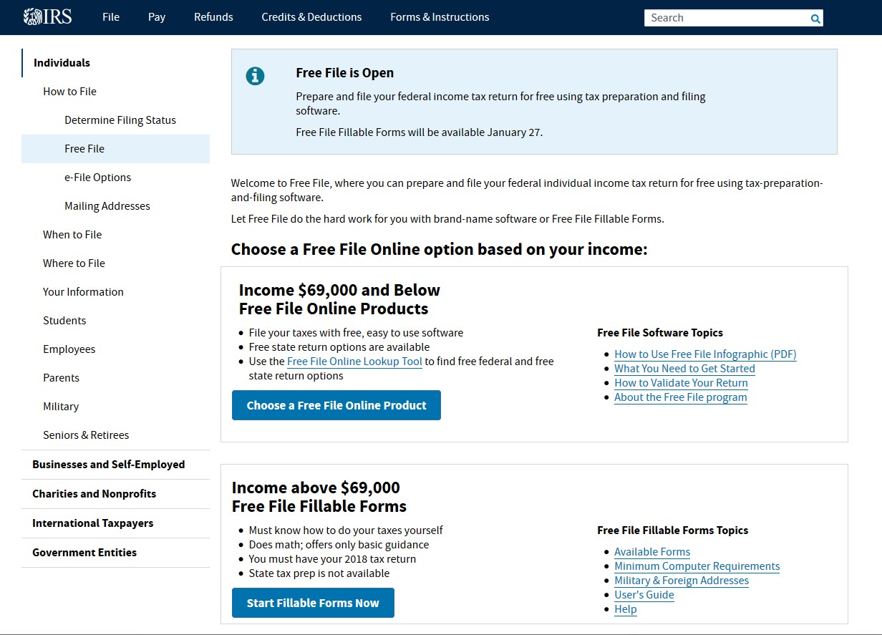Open Parents sidebar link
This screenshot has width=882, height=635.
coord(61,378)
